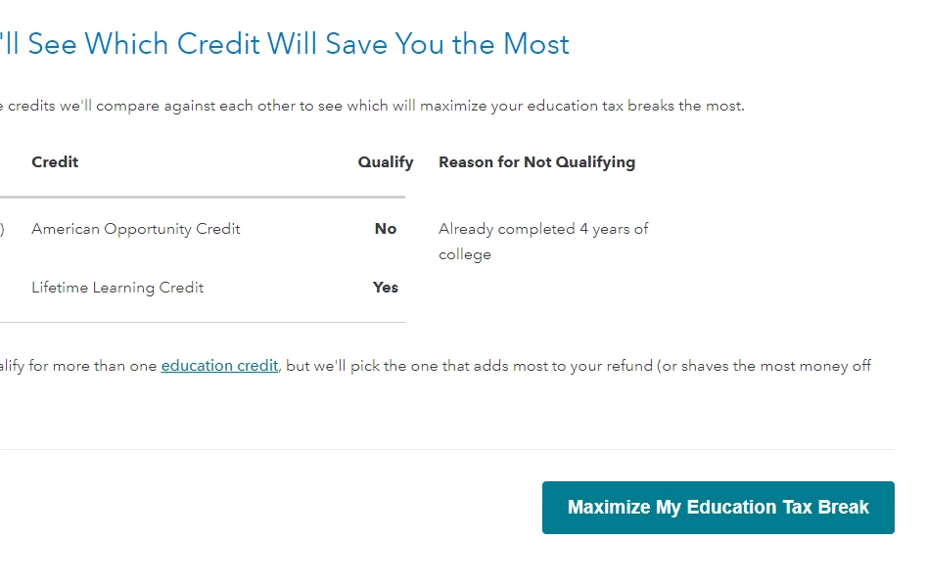Click Maximize My Education Tax Break button
The height and width of the screenshot is (584, 926).
[718, 508]
